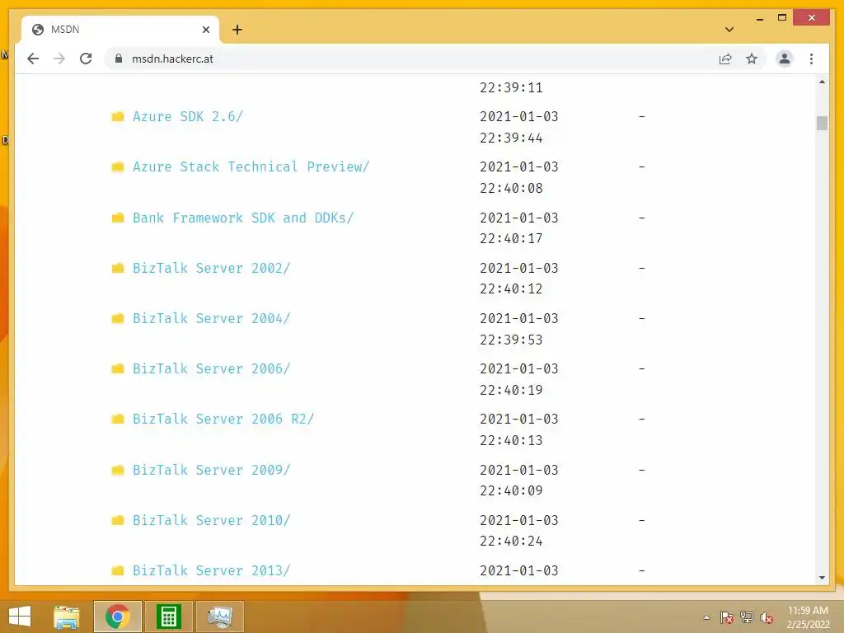Click folder icon beside Bank Framework SDK
Viewport: 844px width, 633px height.
118,218
